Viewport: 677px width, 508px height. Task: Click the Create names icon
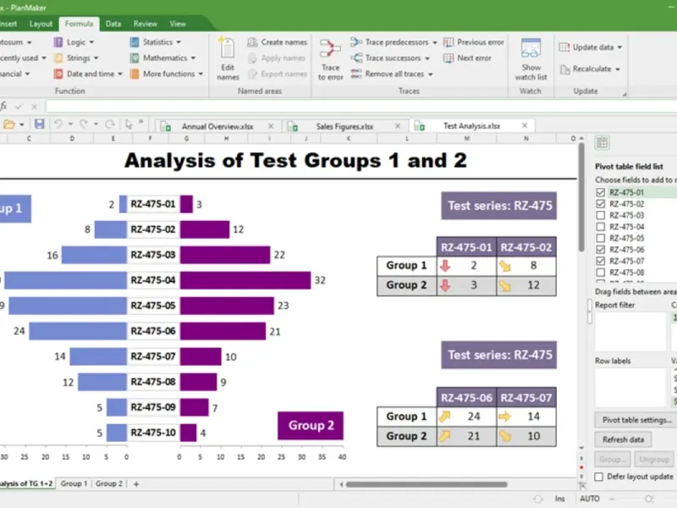pyautogui.click(x=252, y=42)
